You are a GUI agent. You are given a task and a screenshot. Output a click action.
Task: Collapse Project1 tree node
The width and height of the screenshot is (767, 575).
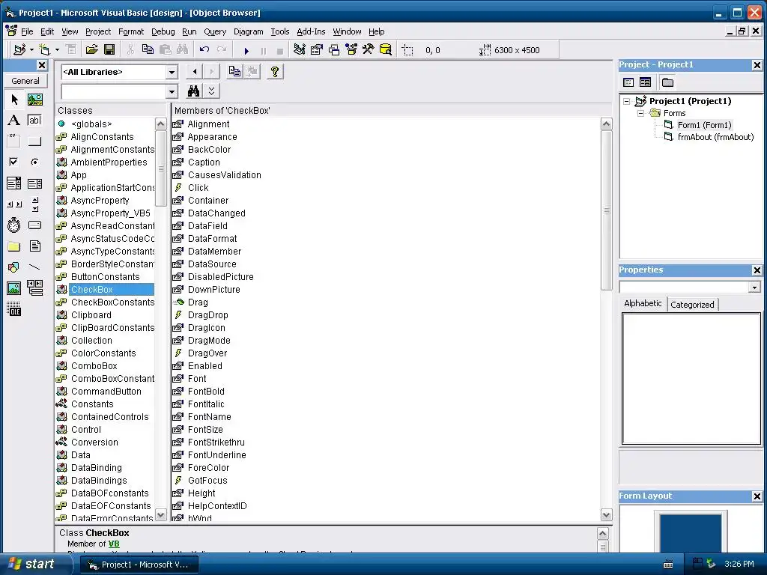coord(627,101)
